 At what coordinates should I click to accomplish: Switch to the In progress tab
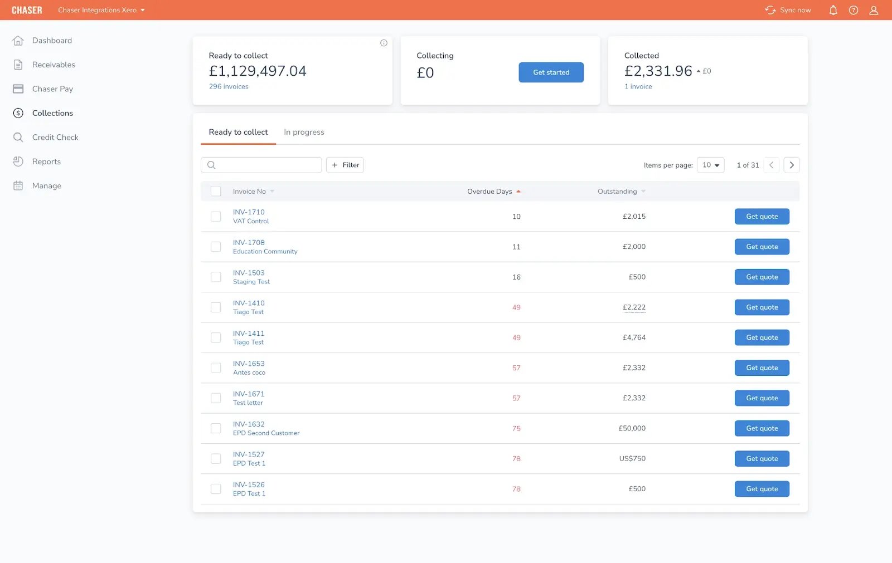(x=304, y=132)
